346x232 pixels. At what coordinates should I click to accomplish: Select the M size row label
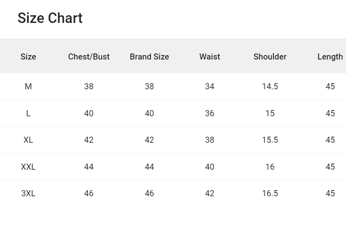point(28,87)
